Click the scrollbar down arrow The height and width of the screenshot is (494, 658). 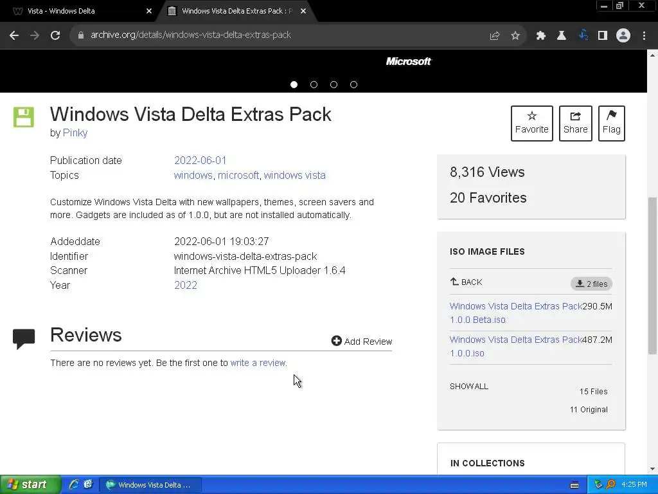653,469
